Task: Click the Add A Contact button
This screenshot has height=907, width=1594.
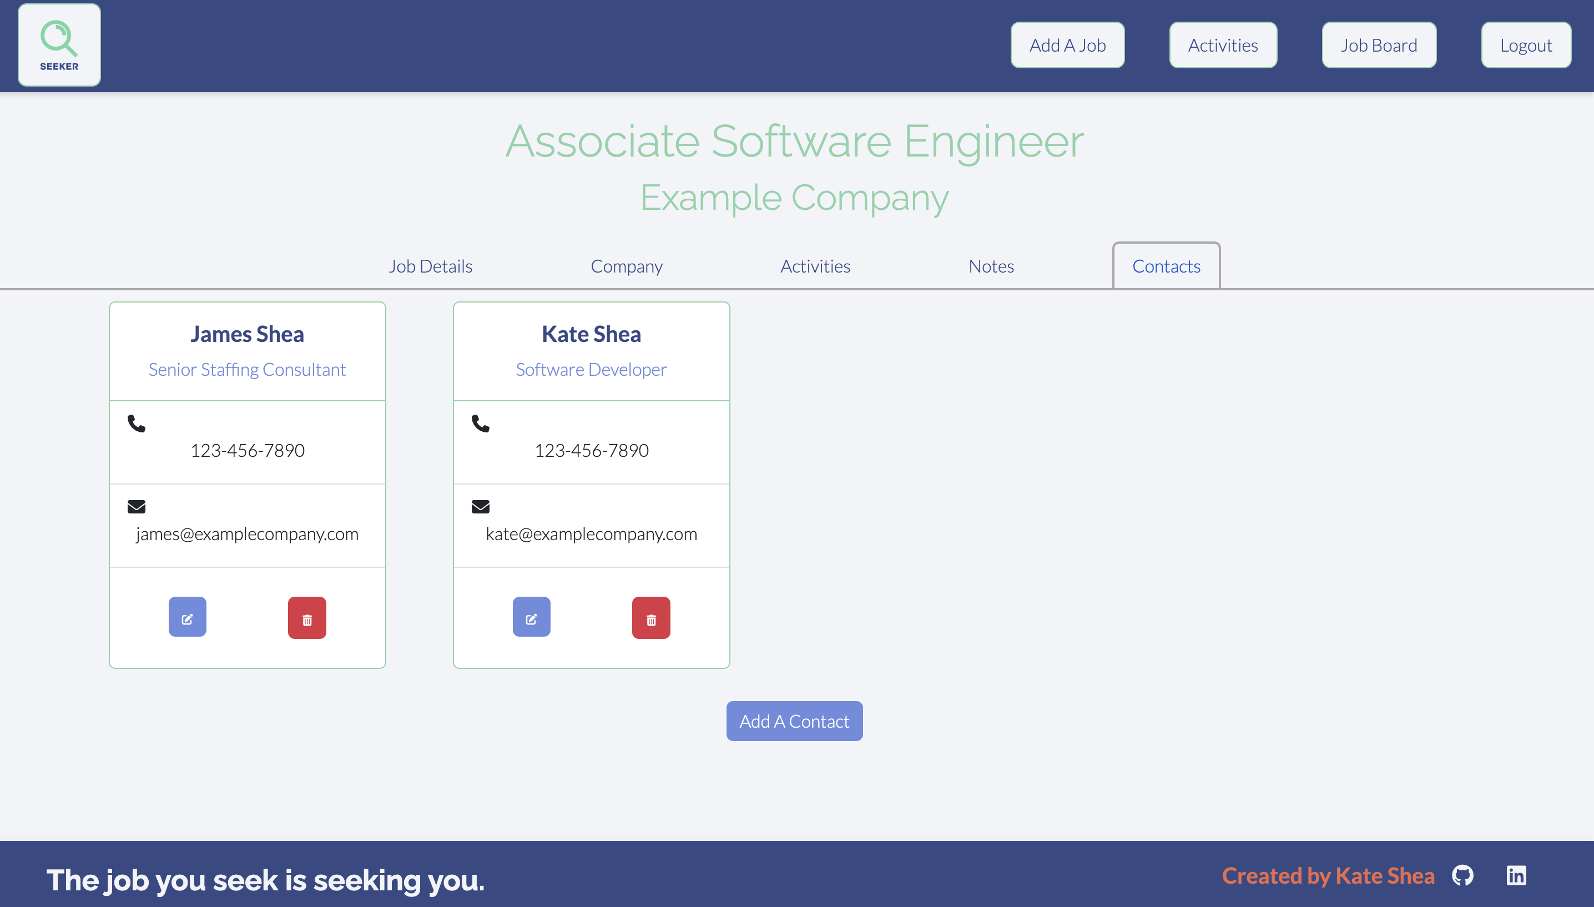Action: coord(795,720)
